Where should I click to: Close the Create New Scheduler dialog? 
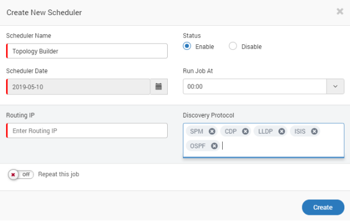[x=340, y=11]
